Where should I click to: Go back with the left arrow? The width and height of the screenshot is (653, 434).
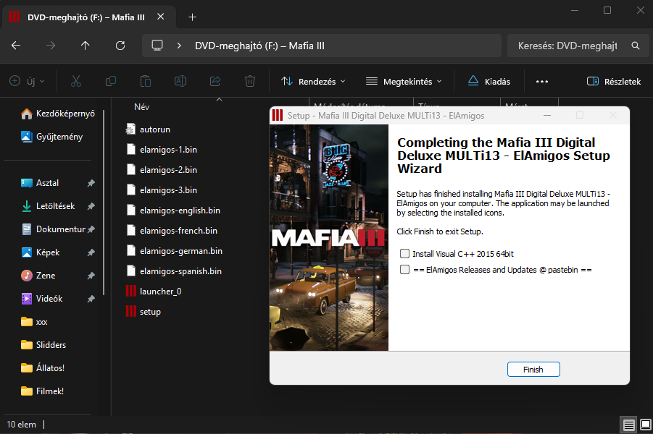tap(16, 46)
